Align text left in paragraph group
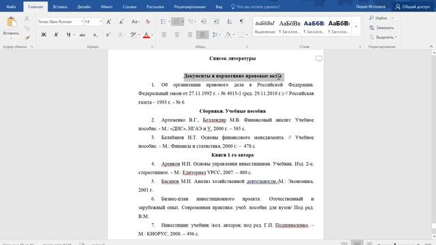The height and width of the screenshot is (245, 436). click(164, 35)
